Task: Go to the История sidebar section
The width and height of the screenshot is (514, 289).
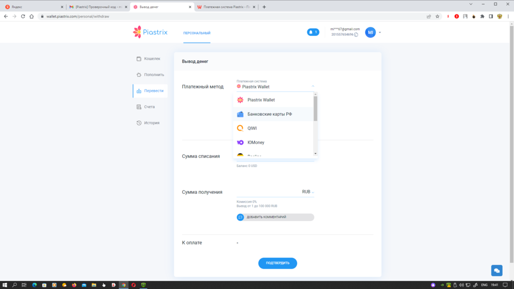Action: (152, 123)
